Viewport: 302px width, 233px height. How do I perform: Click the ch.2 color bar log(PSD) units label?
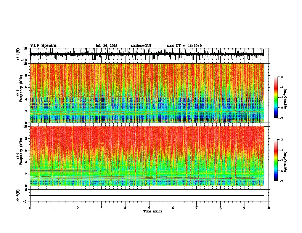[x=286, y=162]
